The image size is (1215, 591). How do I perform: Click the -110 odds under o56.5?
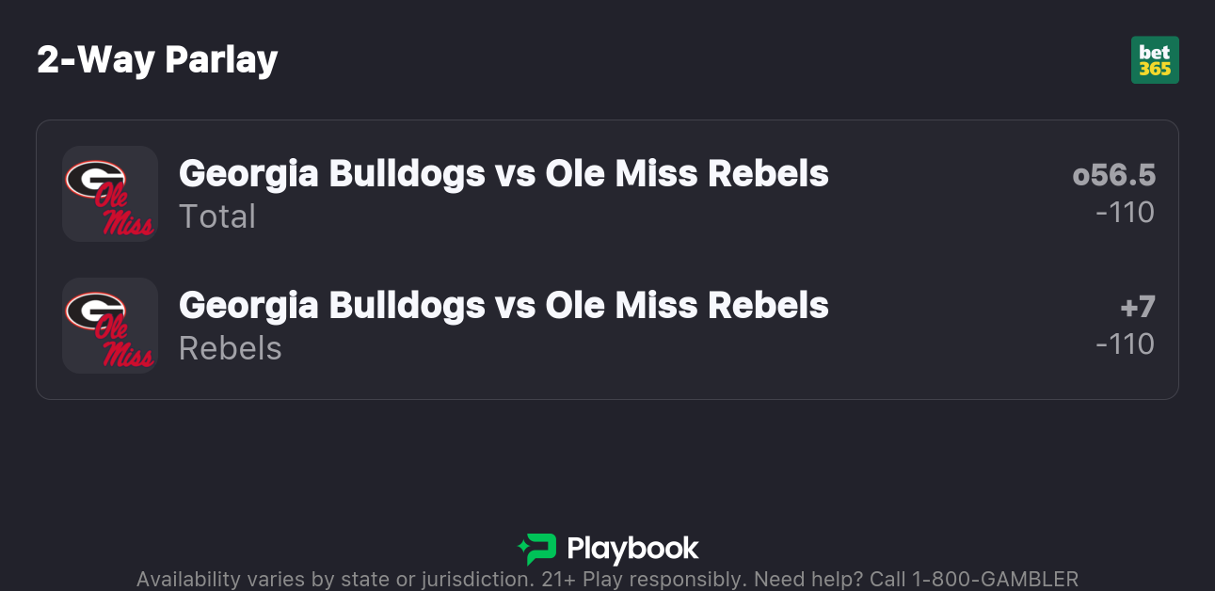(1125, 213)
